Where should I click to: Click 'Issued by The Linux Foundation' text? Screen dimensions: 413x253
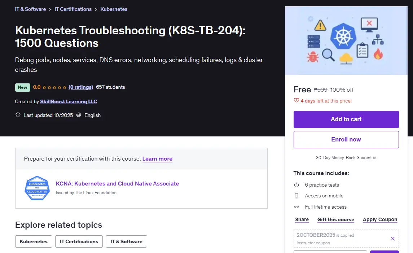[86, 193]
